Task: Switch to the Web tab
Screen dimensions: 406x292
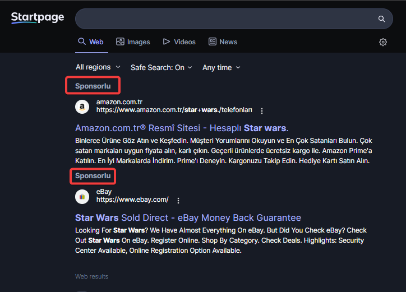Action: 91,41
